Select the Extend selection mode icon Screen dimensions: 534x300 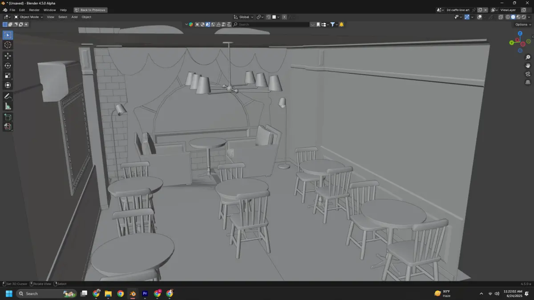point(10,24)
